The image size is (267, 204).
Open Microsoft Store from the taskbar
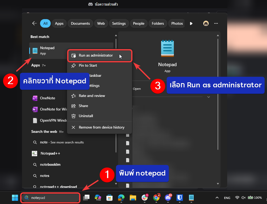pos(110,198)
